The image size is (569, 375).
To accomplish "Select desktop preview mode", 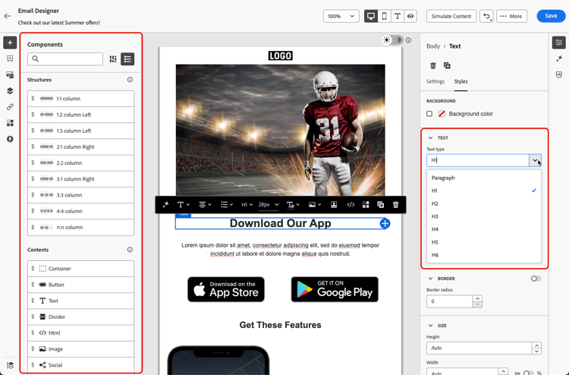I will 371,16.
